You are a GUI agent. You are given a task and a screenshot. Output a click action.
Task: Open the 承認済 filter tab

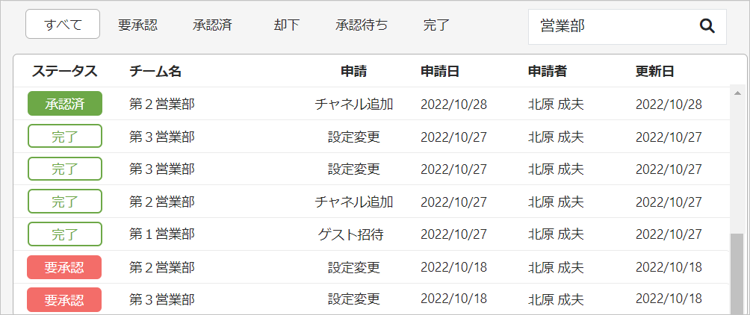[212, 25]
